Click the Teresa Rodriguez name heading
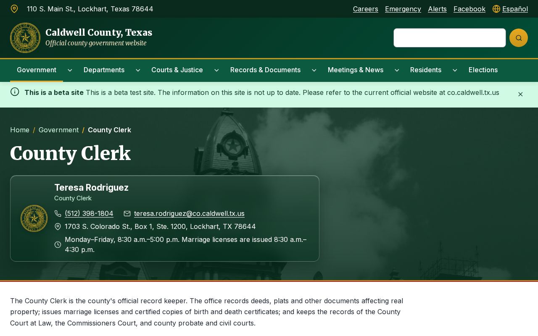 pos(91,188)
